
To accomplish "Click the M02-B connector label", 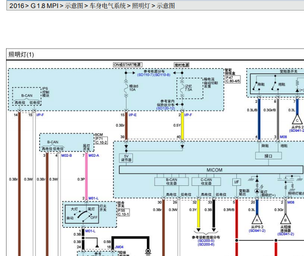I will [x=67, y=155].
